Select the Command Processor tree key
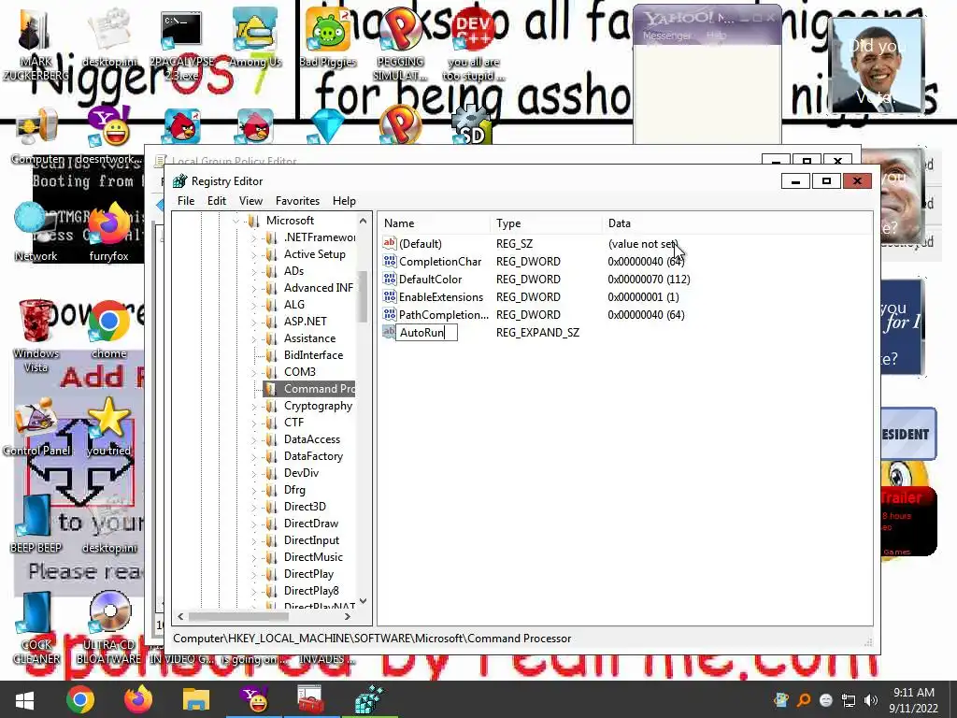Screen dimensions: 957x718 coord(309,389)
